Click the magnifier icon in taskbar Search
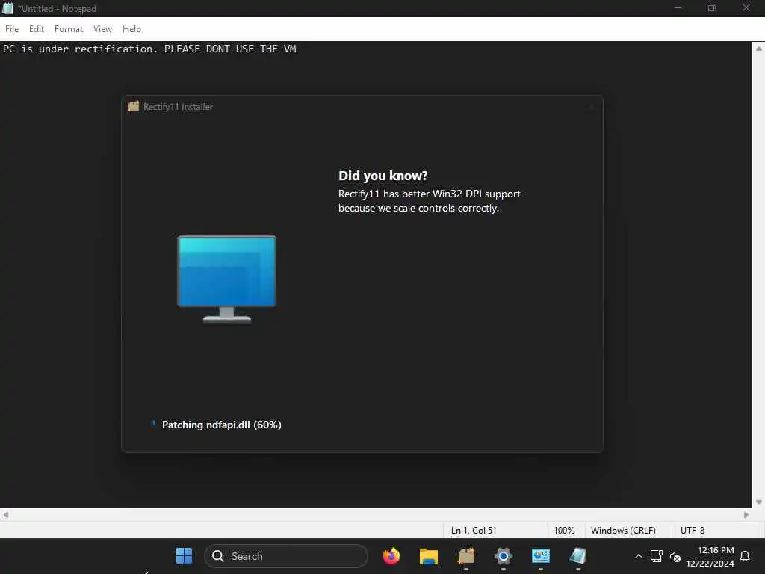 (218, 556)
